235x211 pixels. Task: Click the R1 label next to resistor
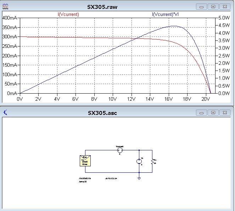[155, 160]
